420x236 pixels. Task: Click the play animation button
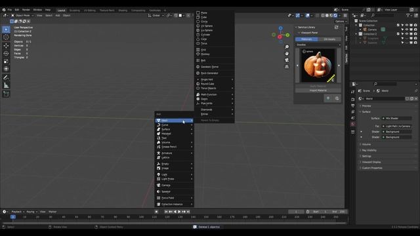[x=179, y=212]
